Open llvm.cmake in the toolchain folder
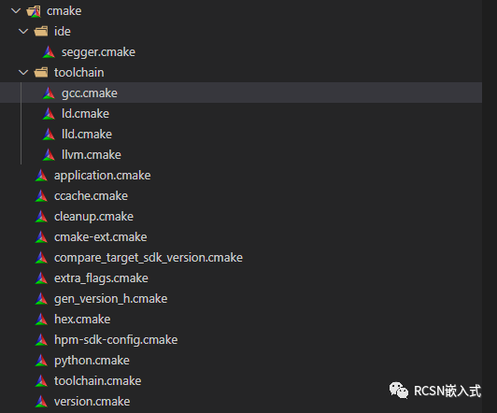The height and width of the screenshot is (413, 497). pyautogui.click(x=241, y=155)
